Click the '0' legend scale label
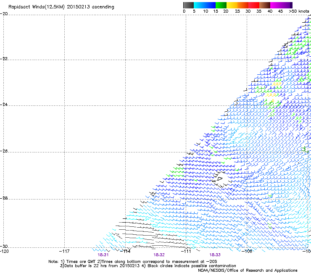 pos(184,11)
